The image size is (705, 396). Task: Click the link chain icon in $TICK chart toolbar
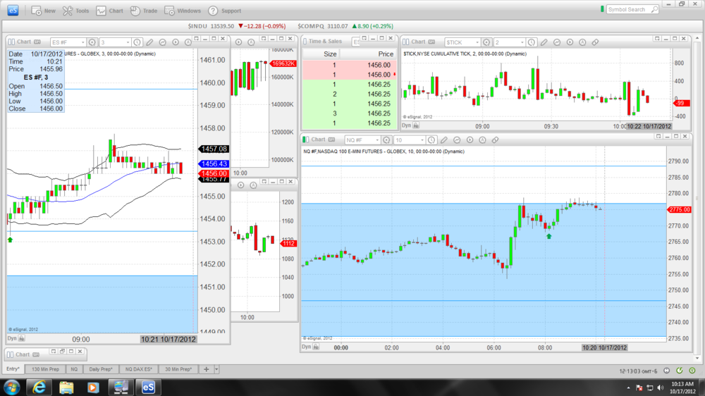[x=595, y=42]
